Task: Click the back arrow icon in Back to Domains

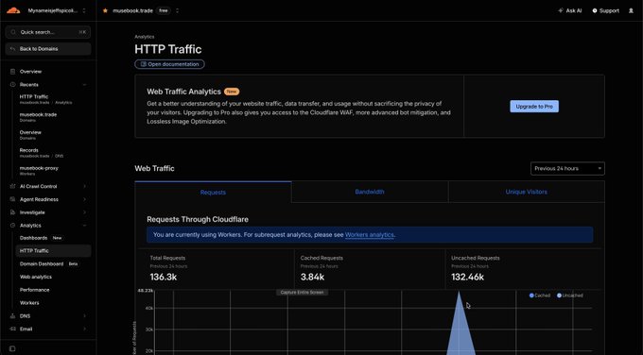Action: coord(12,49)
